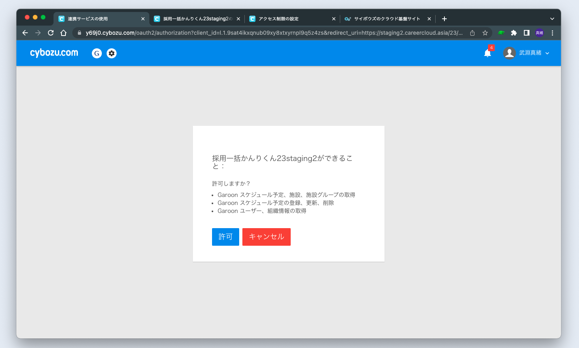Click the red キャンセル button
This screenshot has height=348, width=579.
tap(266, 237)
